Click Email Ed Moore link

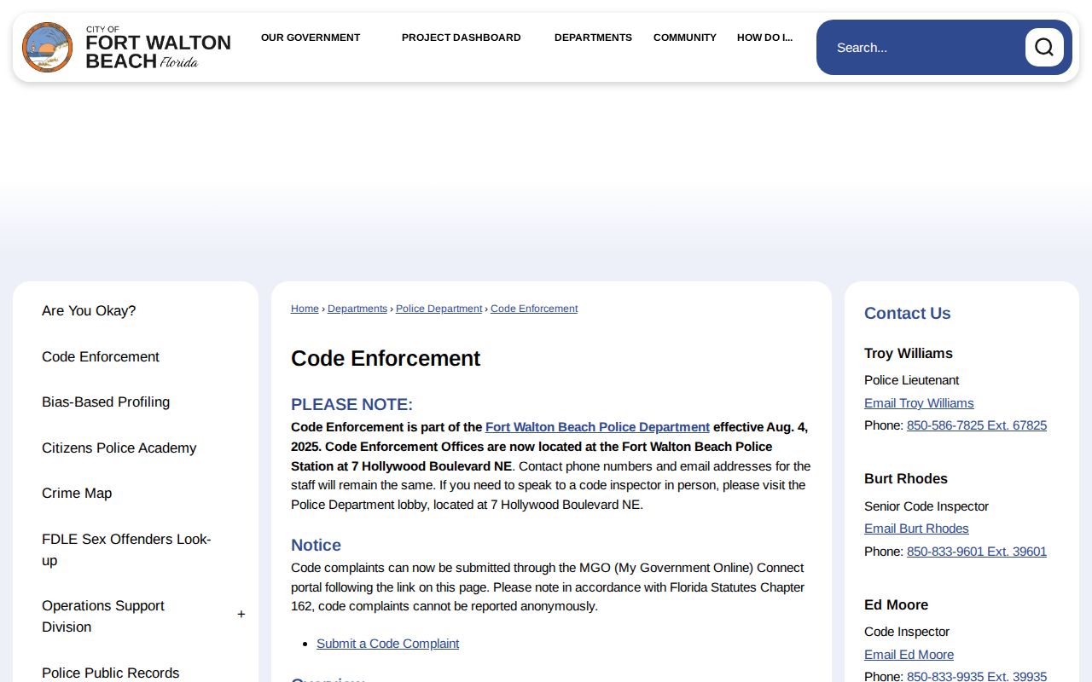point(909,655)
